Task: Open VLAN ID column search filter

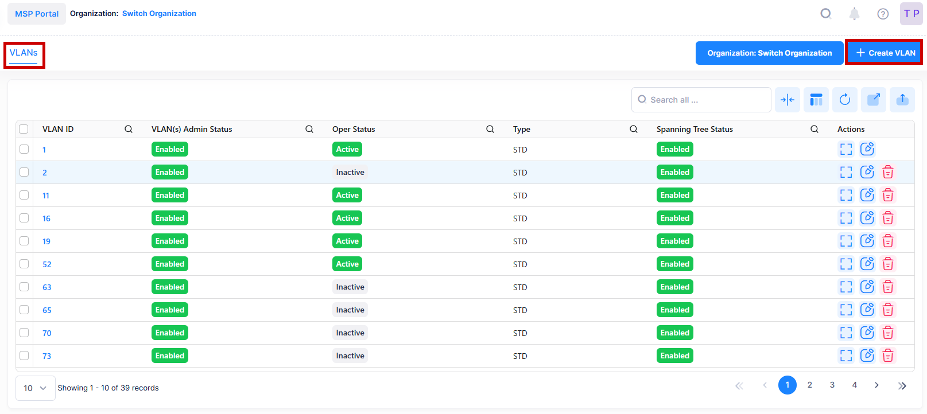Action: coord(129,129)
